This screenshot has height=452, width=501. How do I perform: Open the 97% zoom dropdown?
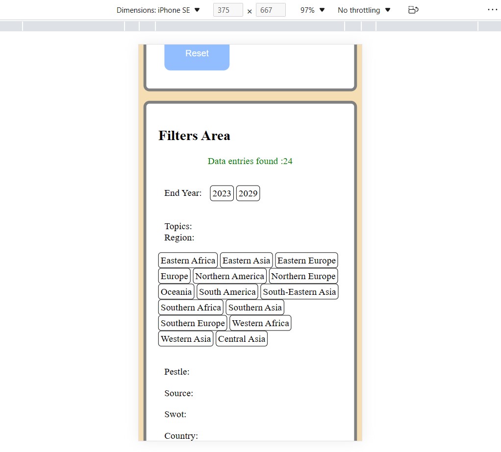[x=312, y=10]
